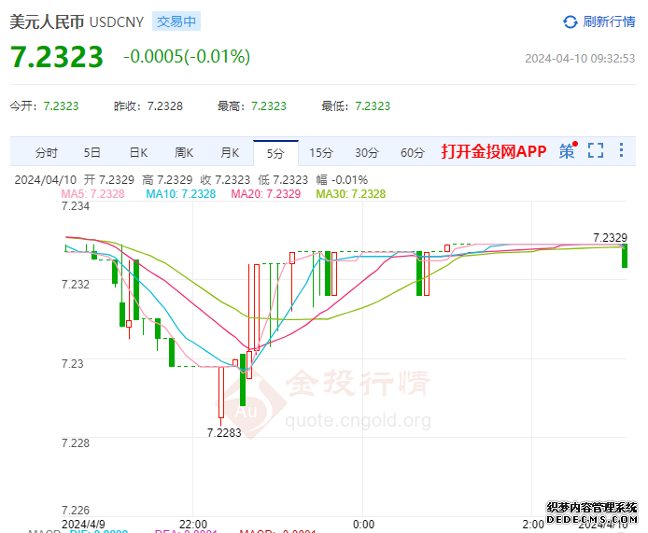
Task: Click the -0.0005(-0.01%) change value
Action: pyautogui.click(x=187, y=57)
